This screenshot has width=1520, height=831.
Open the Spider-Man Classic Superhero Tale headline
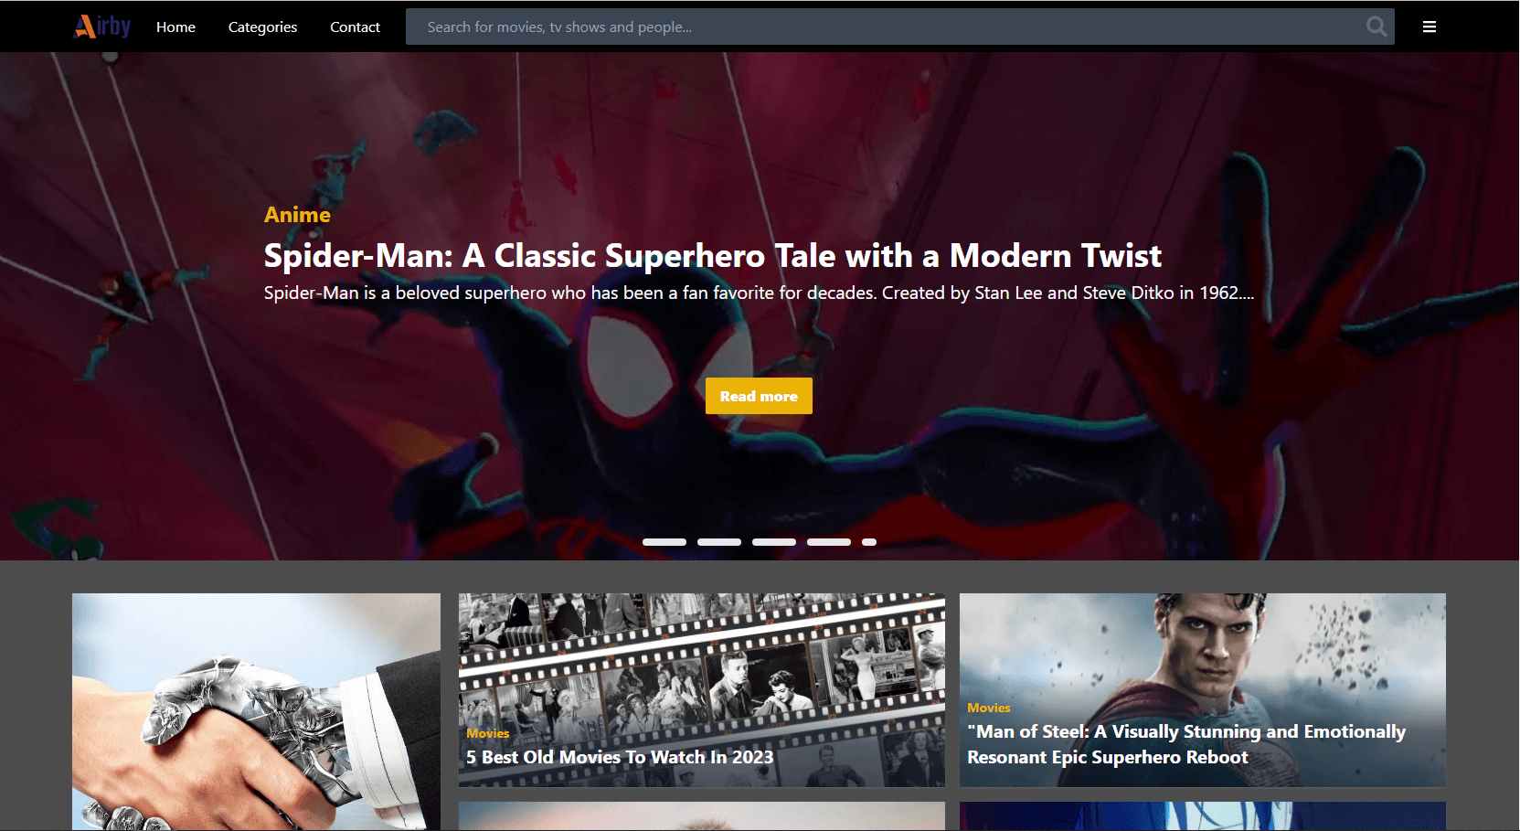coord(712,256)
